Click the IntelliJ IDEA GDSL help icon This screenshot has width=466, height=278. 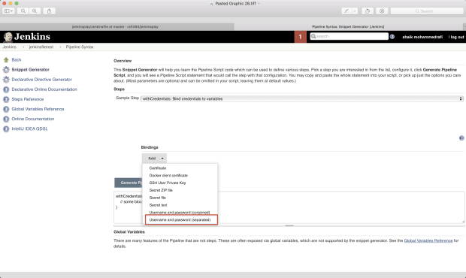6,129
